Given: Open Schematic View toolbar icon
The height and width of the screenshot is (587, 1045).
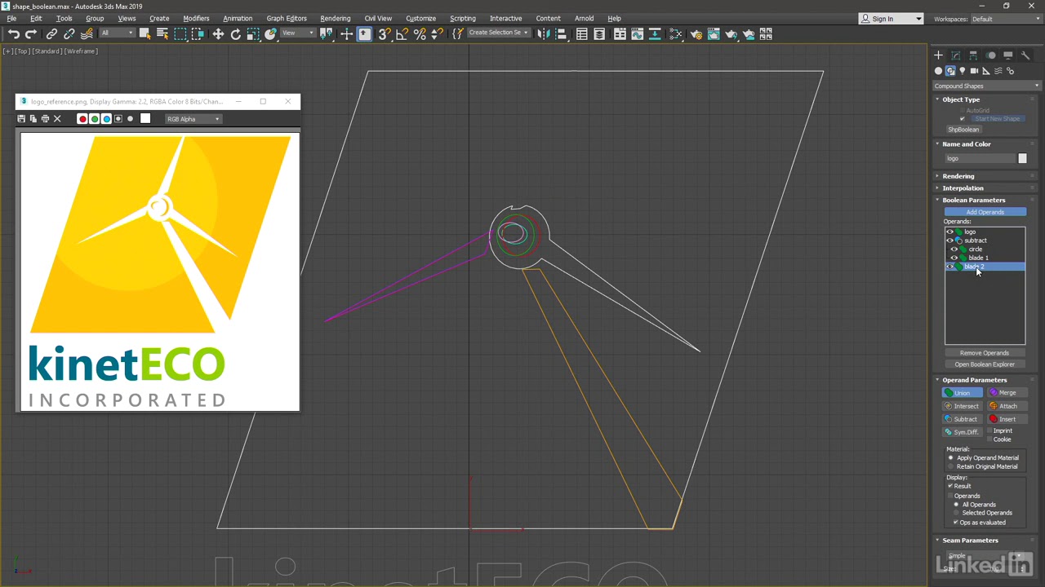Looking at the screenshot, I should 655,33.
